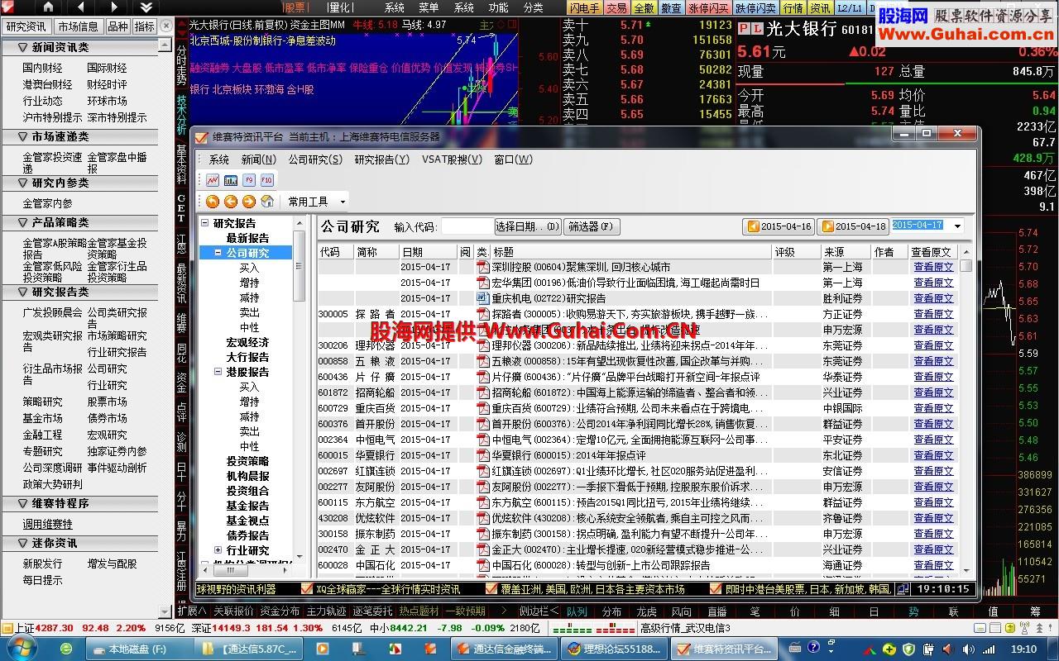1059x661 pixels.
Task: Open the 研究报告(Y) menu
Action: click(382, 159)
